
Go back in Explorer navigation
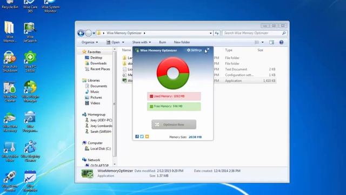(81, 33)
